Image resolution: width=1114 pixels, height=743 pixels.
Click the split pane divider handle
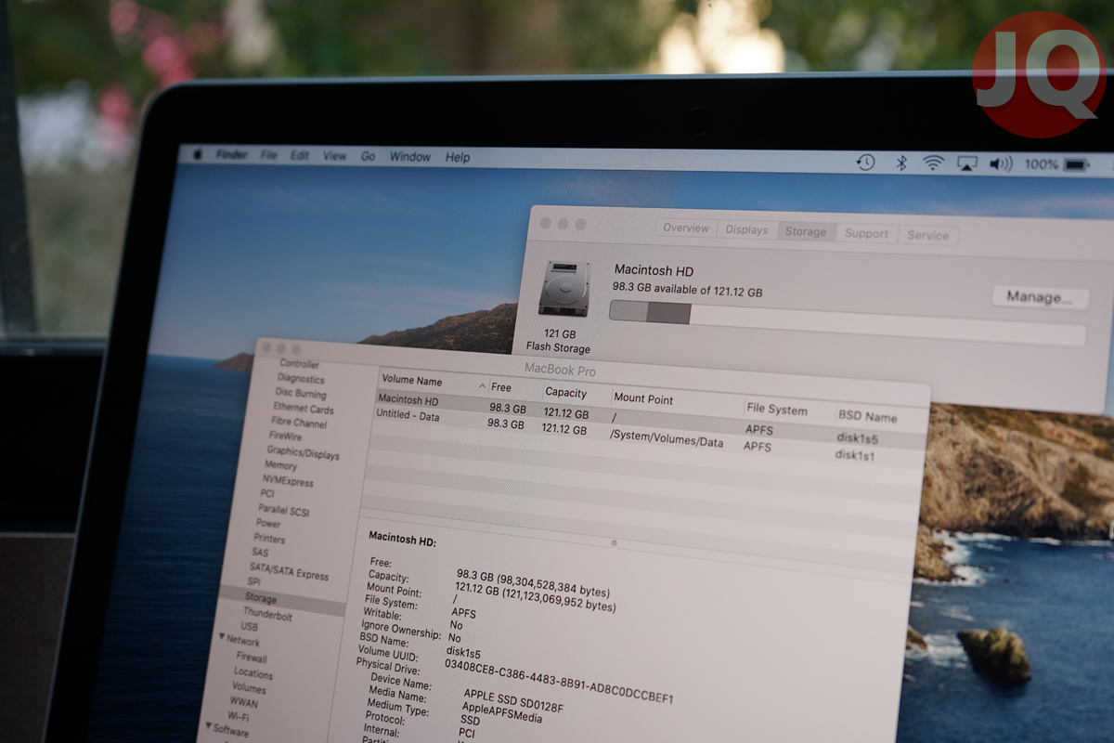pos(615,542)
